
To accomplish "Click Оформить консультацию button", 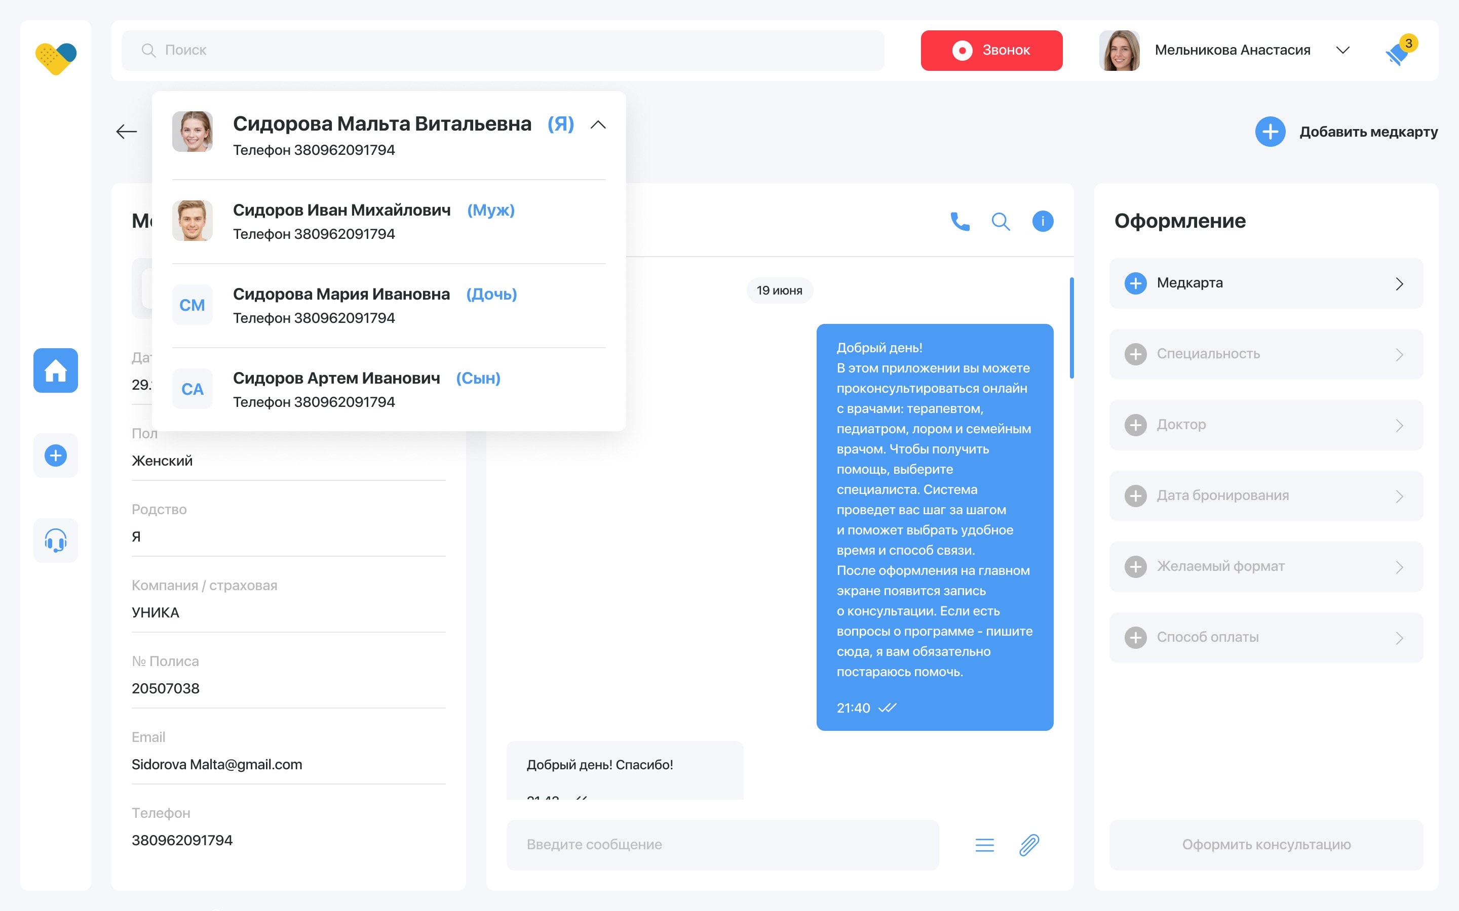I will 1266,845.
